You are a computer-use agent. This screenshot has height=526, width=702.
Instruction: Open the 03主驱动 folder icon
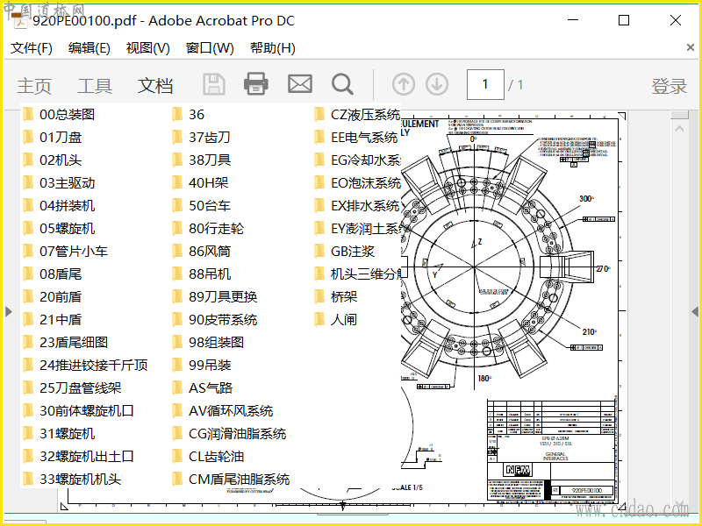pyautogui.click(x=28, y=183)
